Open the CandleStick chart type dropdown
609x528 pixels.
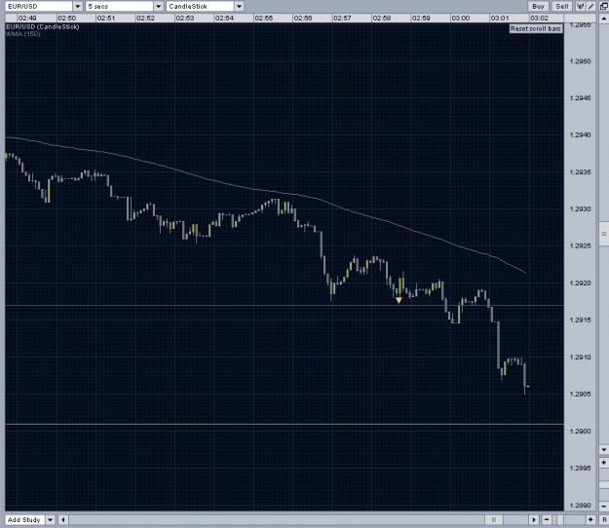[x=239, y=6]
